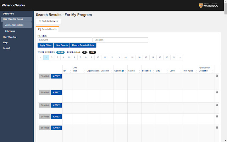This screenshot has height=142, width=227.
Task: Apply to the second job row
Action: (56, 92)
